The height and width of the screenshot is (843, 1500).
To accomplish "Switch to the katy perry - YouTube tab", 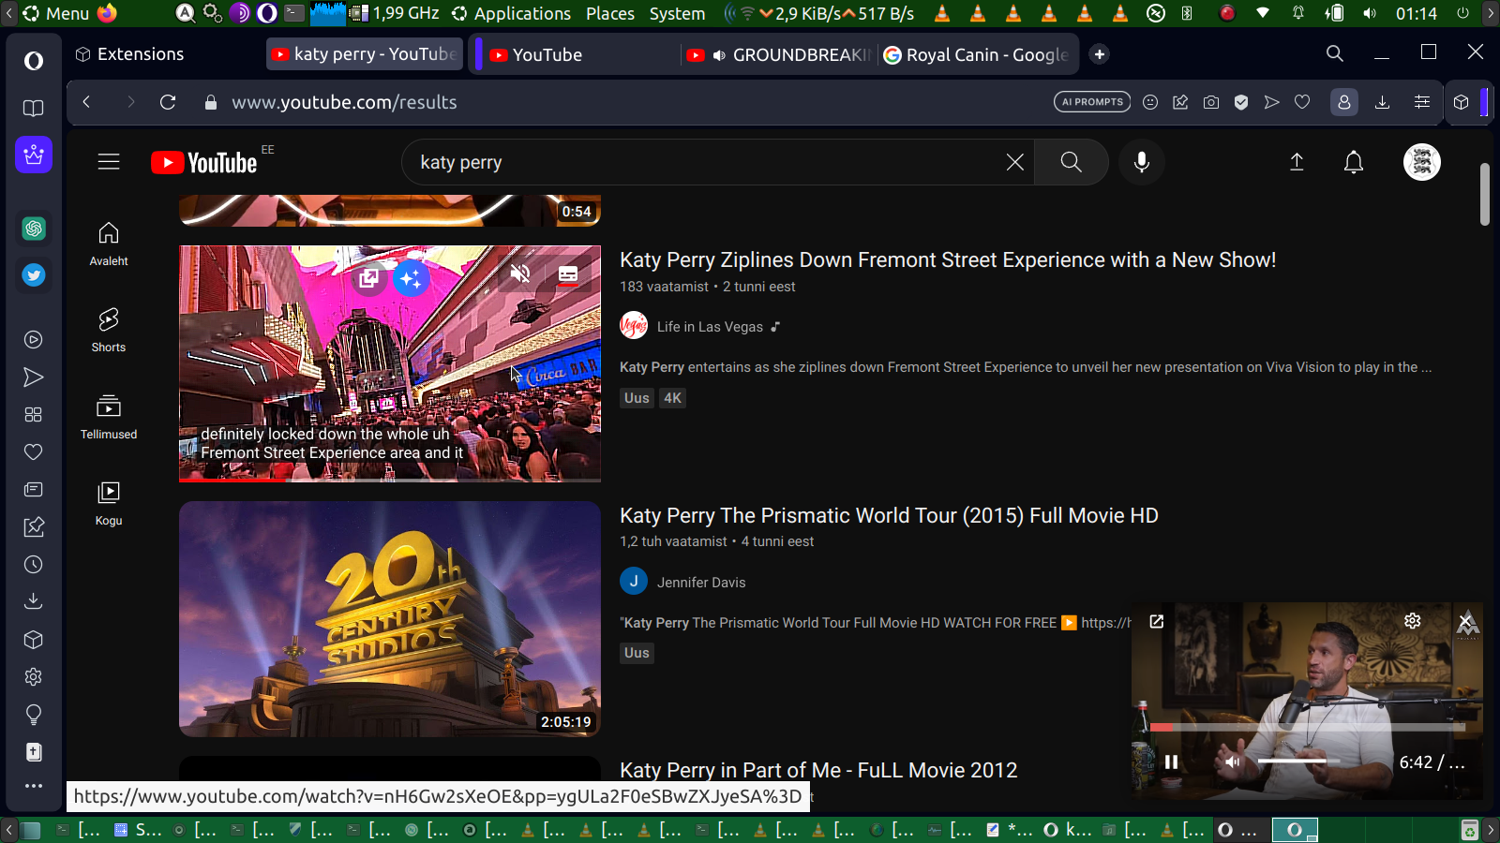I will point(366,54).
